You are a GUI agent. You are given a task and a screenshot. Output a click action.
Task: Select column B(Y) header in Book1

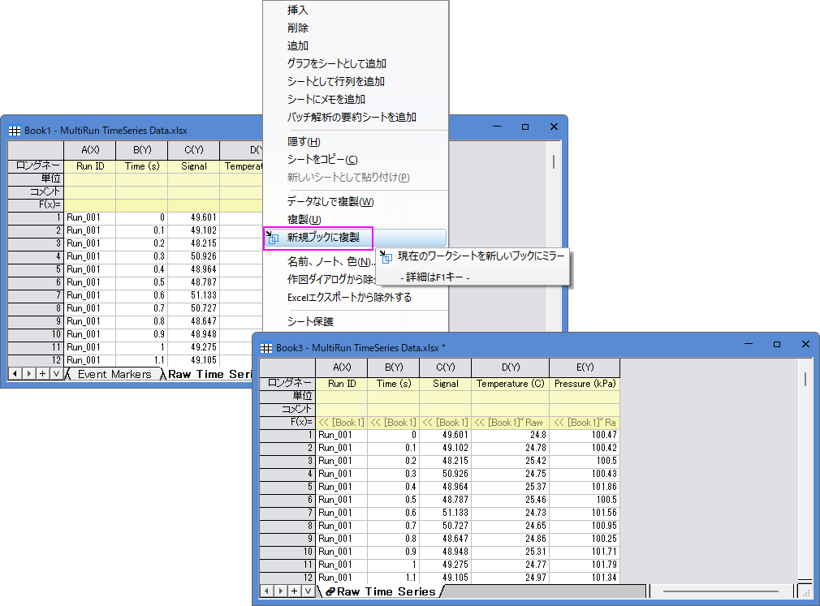point(142,150)
